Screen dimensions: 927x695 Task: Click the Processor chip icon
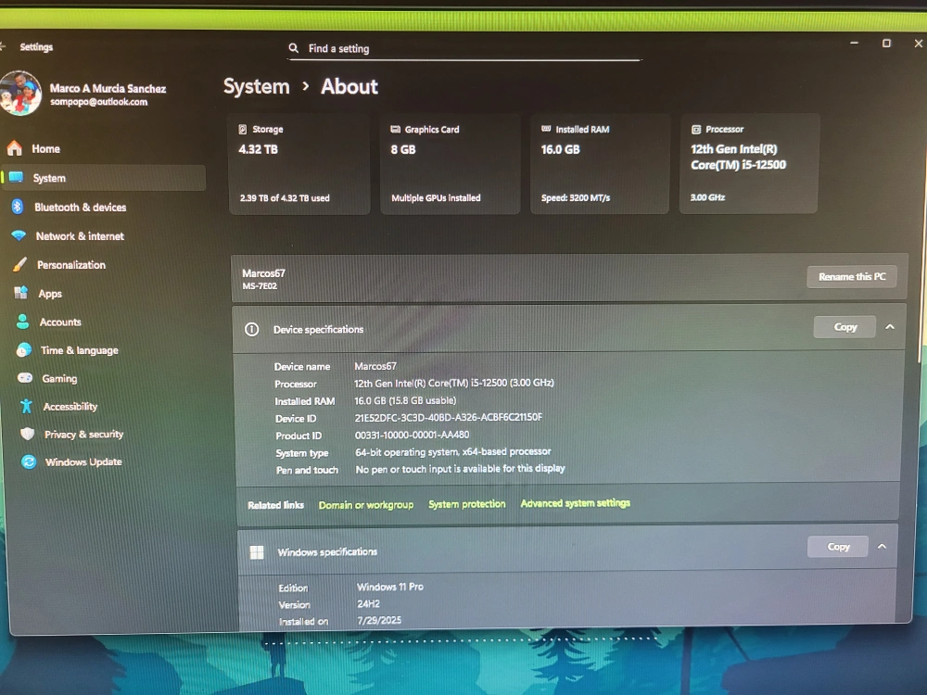696,129
